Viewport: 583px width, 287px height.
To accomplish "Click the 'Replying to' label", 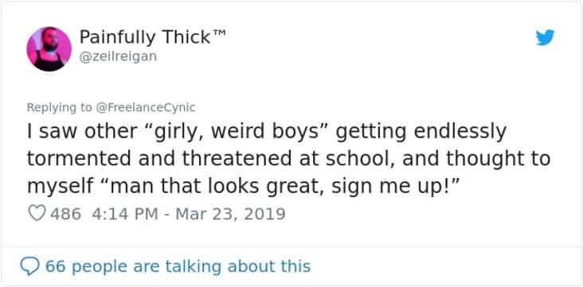I will click(59, 107).
